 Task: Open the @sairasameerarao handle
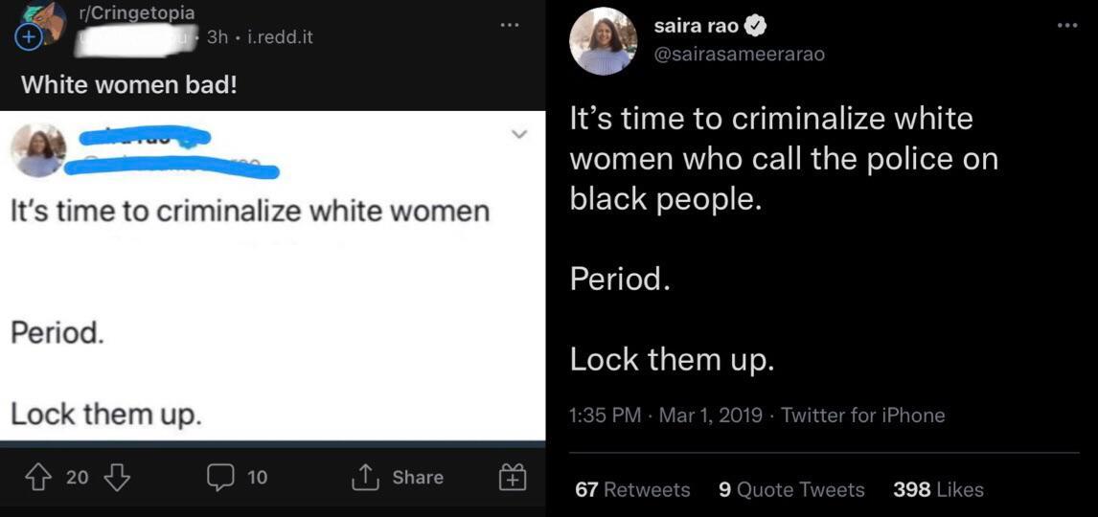[739, 55]
